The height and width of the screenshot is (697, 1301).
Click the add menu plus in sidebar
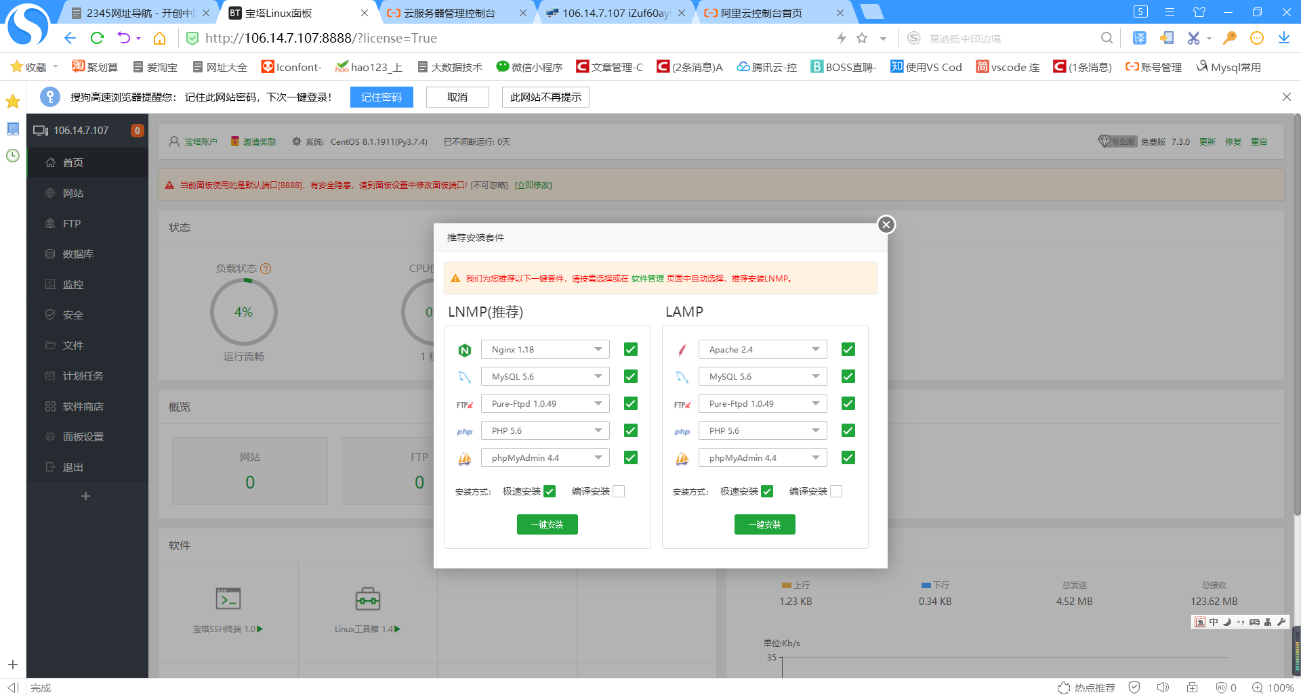click(85, 496)
